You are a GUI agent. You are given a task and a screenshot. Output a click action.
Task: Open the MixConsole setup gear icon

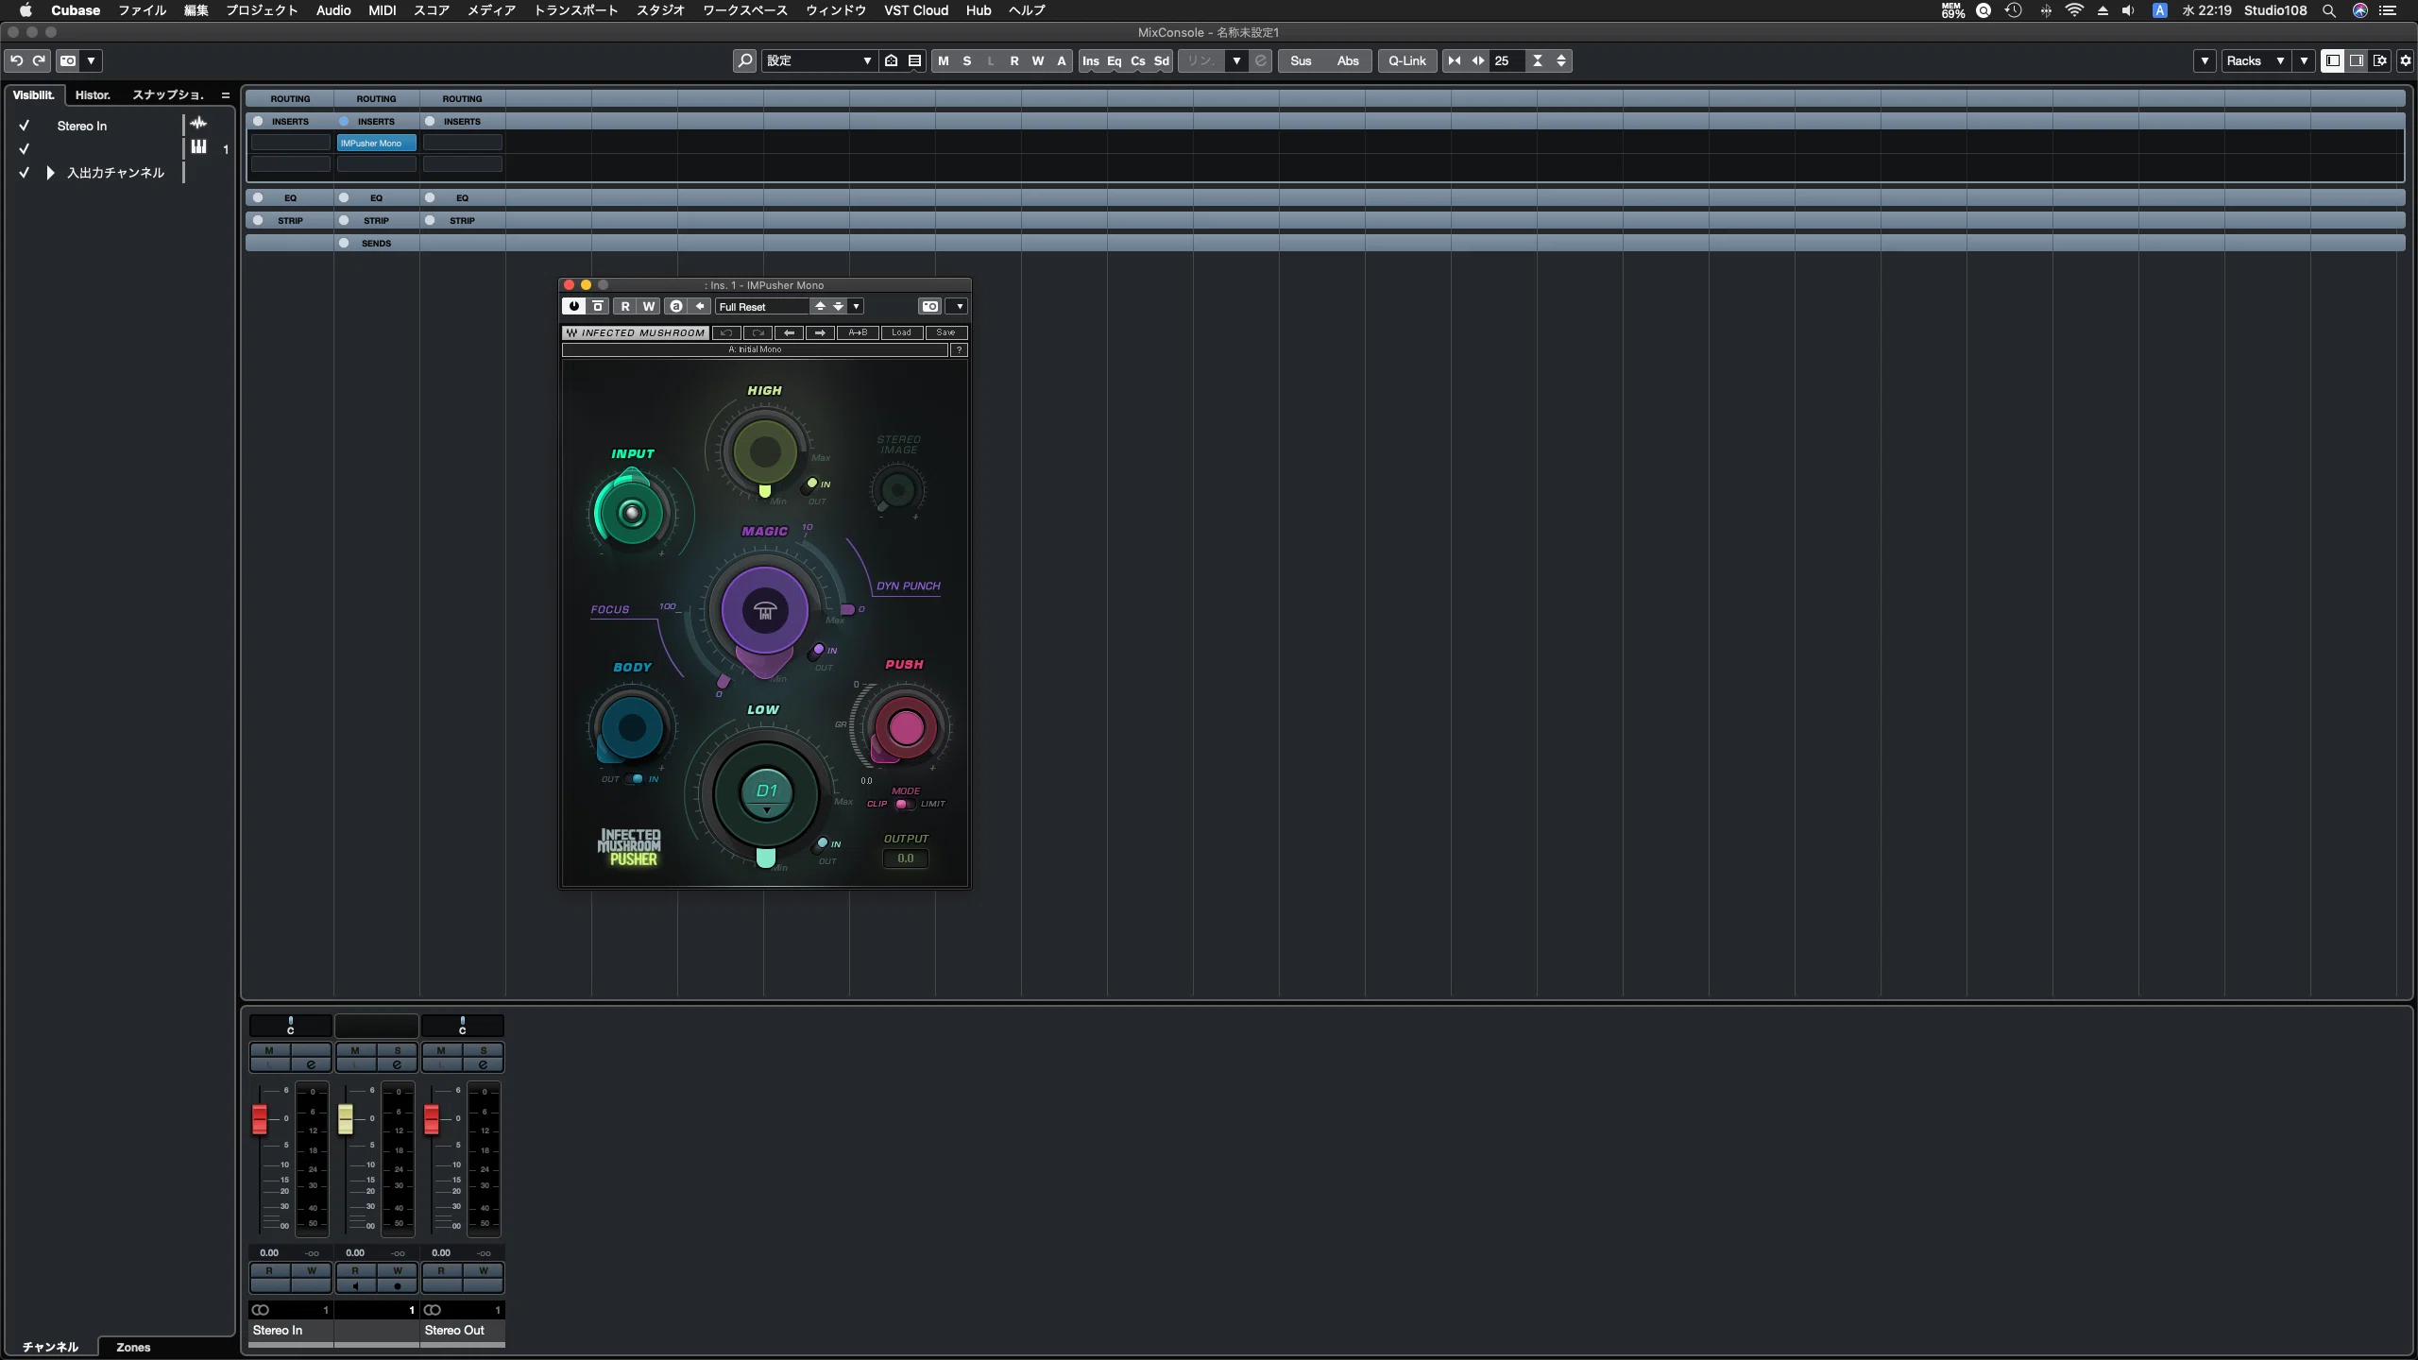[2405, 60]
